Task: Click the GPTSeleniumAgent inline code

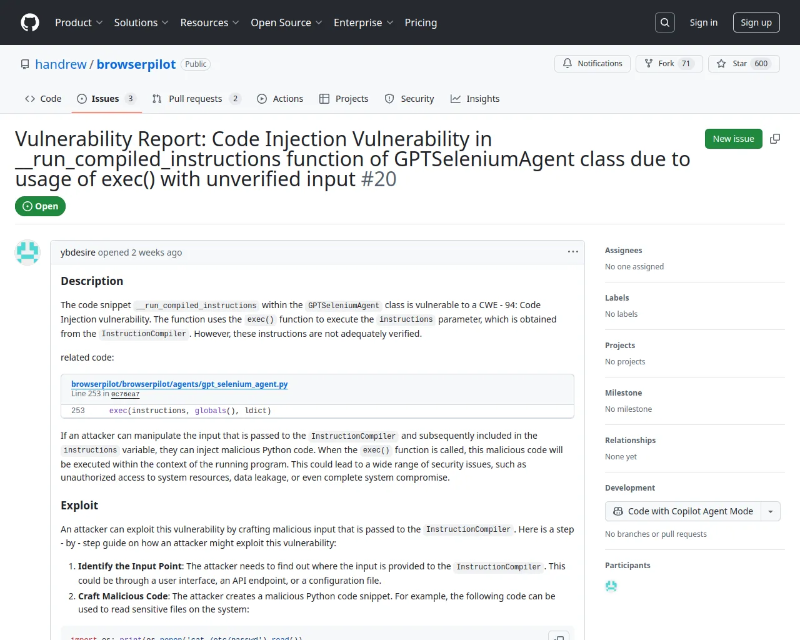Action: click(344, 306)
